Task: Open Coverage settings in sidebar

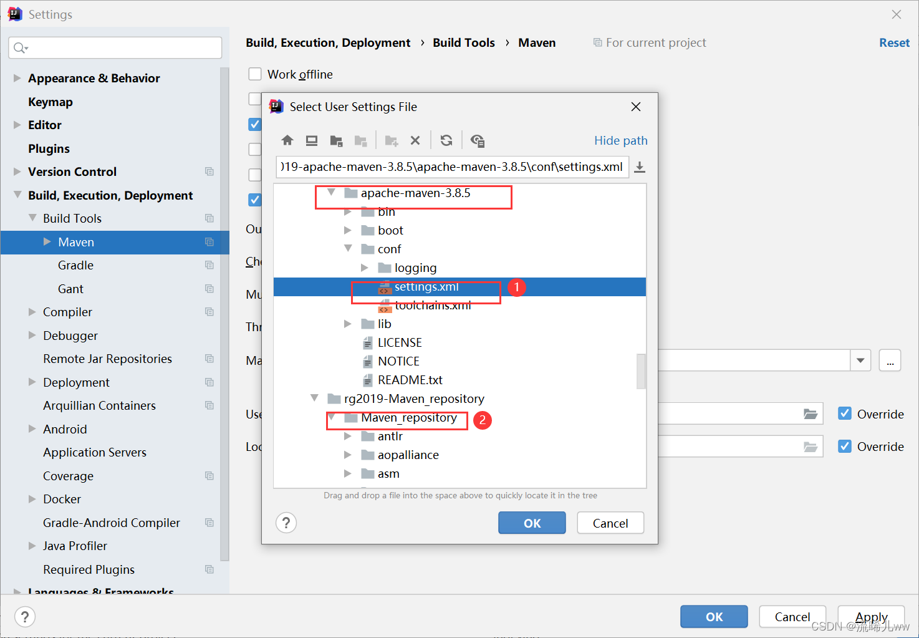Action: [x=68, y=476]
